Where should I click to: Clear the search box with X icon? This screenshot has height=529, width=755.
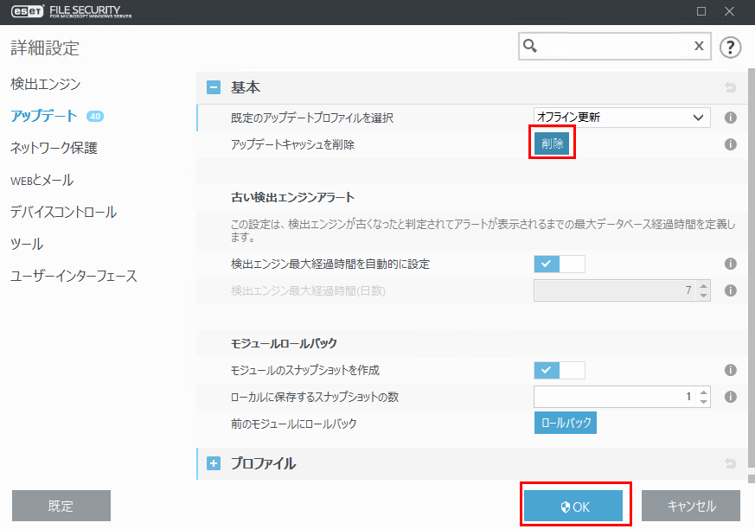tap(699, 47)
